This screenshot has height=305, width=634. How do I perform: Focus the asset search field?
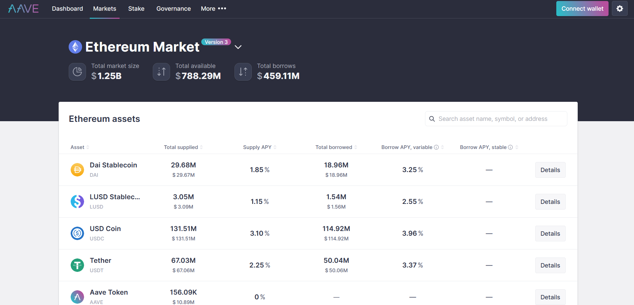pos(496,119)
